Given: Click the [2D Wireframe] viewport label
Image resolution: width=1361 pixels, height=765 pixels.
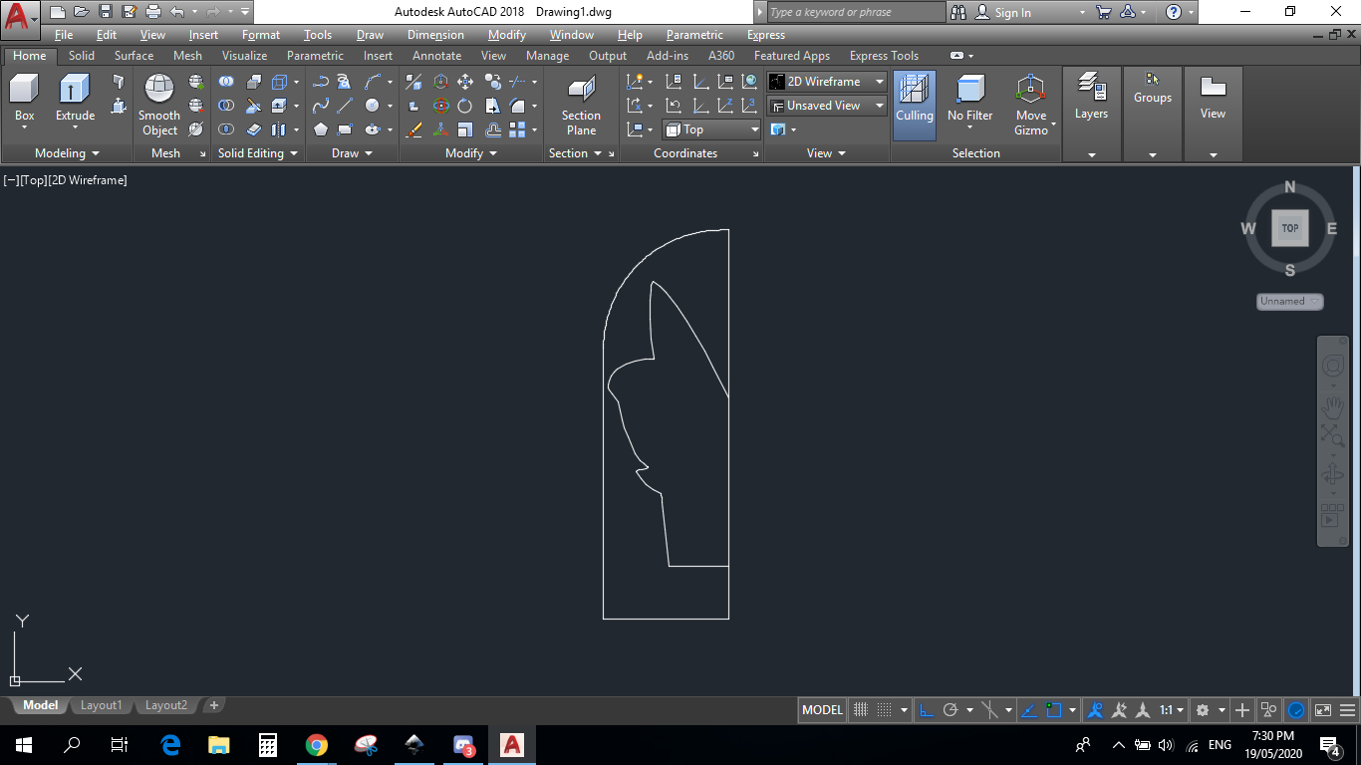Looking at the screenshot, I should coord(88,180).
